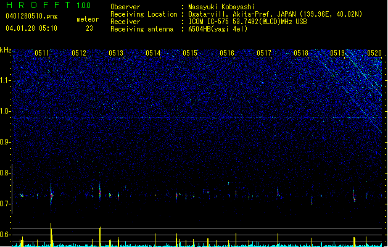Click the kHz axis unit label
The height and width of the screenshot is (247, 388).
(x=6, y=50)
